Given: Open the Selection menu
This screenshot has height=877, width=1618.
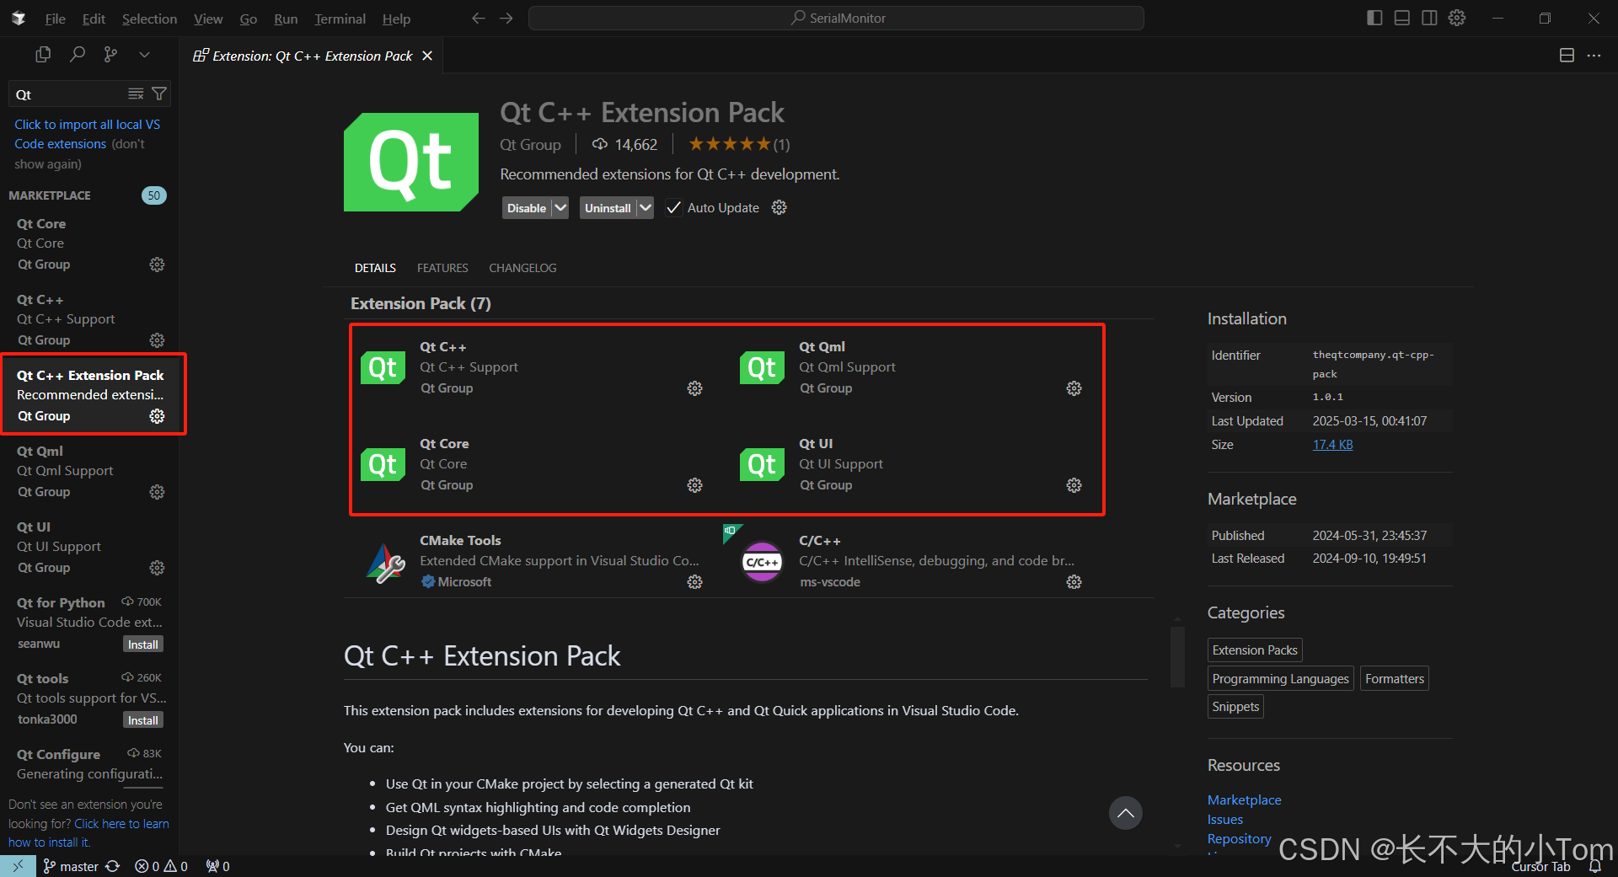Looking at the screenshot, I should pos(149,19).
